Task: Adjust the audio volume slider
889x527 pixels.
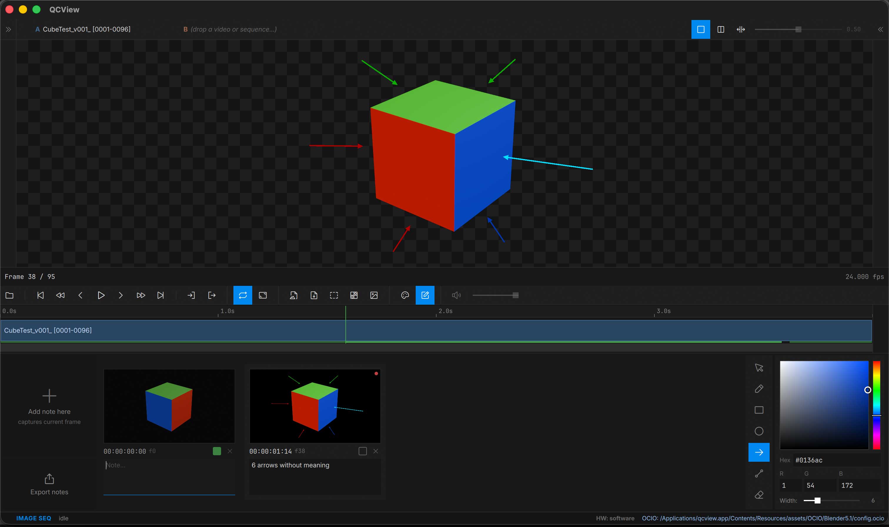Action: (495, 296)
